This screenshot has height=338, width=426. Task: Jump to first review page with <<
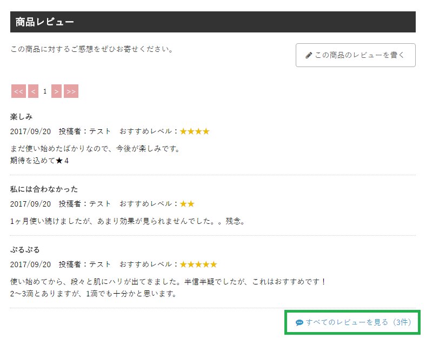tap(18, 91)
